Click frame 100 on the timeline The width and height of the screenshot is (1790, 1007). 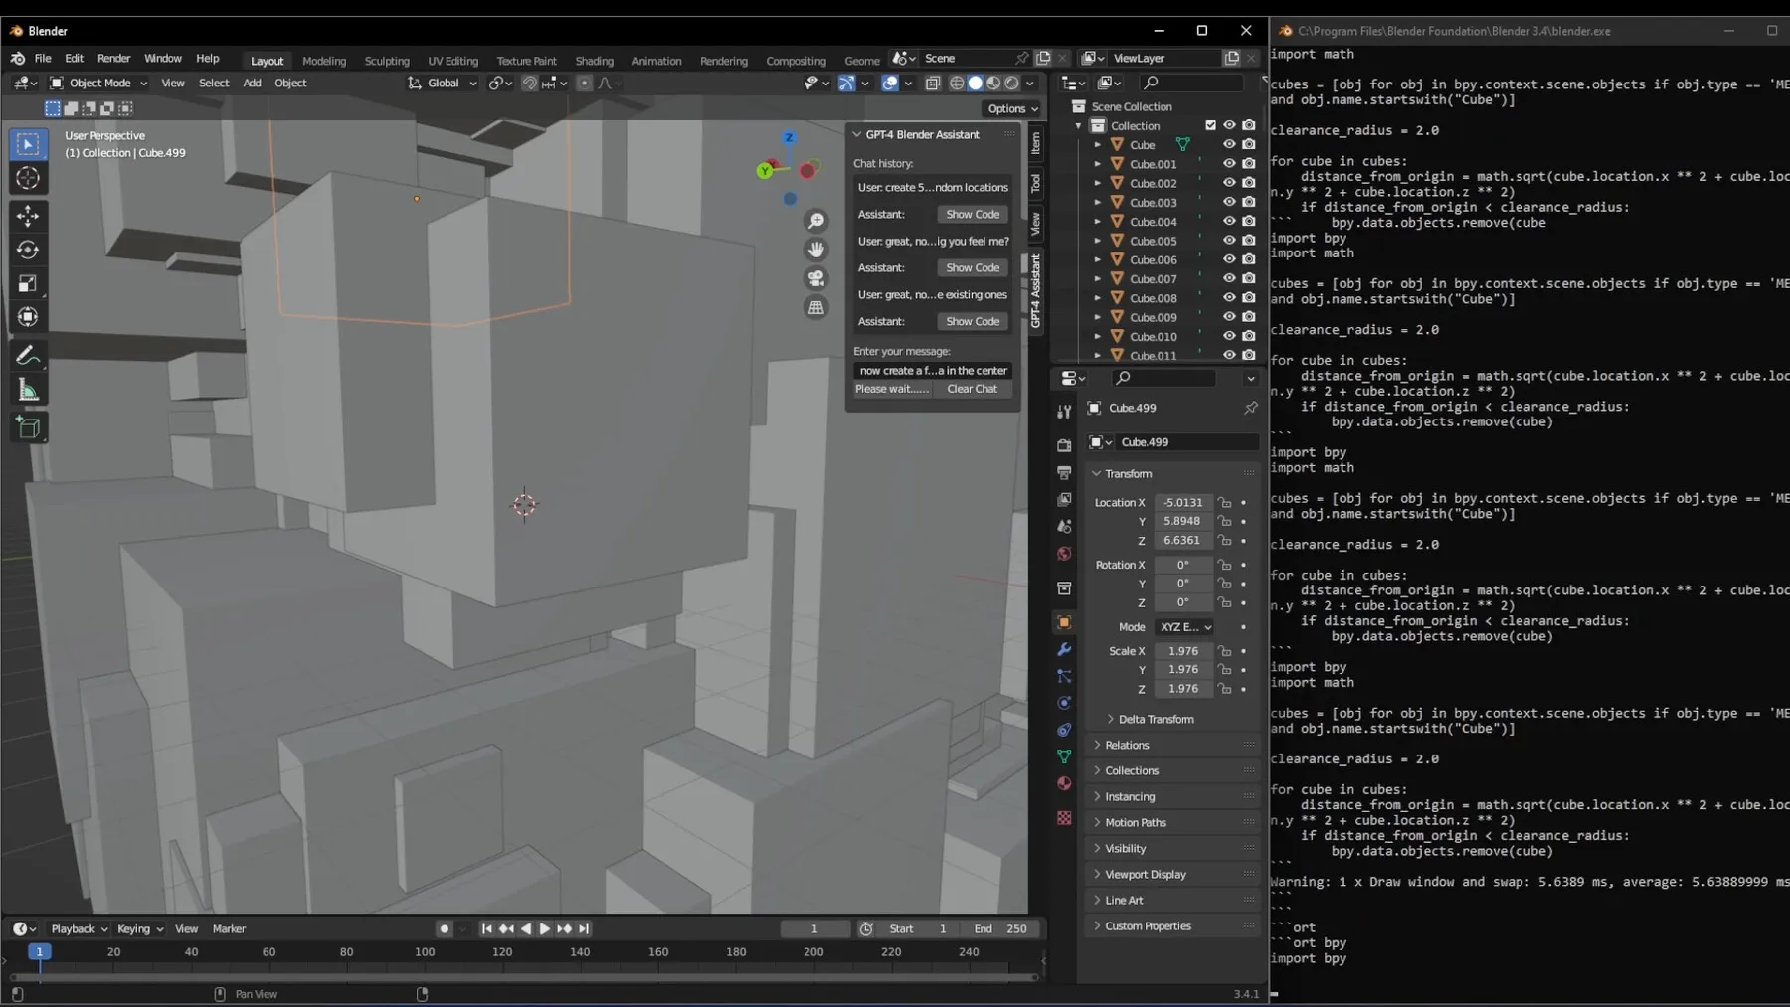coord(425,952)
